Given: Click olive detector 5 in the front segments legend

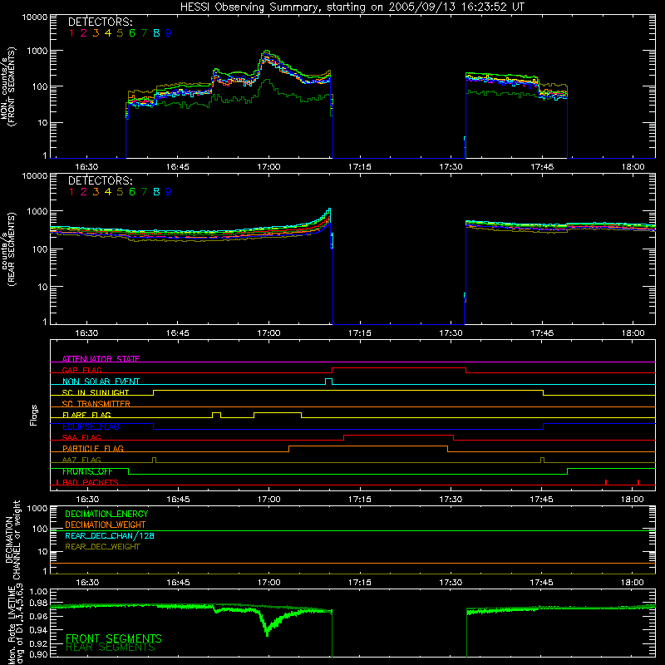Looking at the screenshot, I should coord(120,33).
